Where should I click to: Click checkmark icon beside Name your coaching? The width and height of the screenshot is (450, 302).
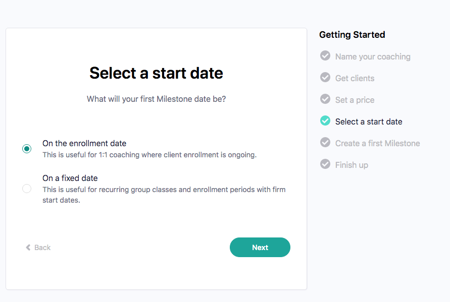click(x=325, y=56)
